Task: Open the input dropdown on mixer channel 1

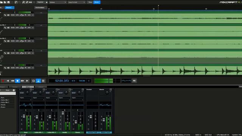Action: point(26,100)
